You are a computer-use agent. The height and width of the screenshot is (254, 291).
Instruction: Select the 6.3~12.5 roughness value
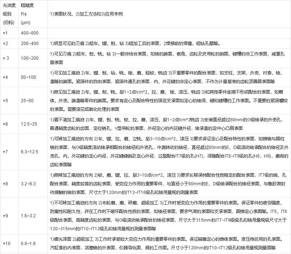click(30, 153)
